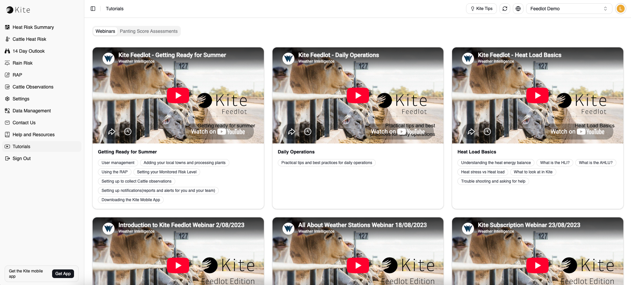Open Cattle Observations page
The image size is (631, 285).
pos(42,87)
